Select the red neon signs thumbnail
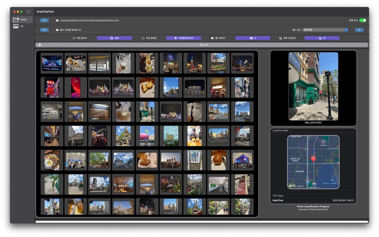Viewport: 379px width, 237px height. 52,87
